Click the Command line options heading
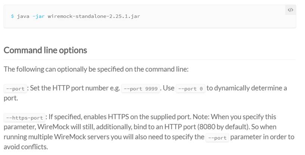 [45, 50]
